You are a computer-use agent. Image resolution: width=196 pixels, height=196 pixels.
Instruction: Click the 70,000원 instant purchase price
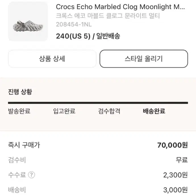pos(172,145)
